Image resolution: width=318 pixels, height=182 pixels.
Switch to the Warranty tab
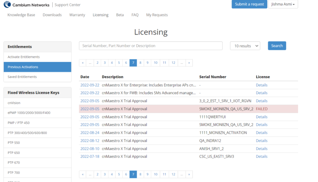click(77, 15)
